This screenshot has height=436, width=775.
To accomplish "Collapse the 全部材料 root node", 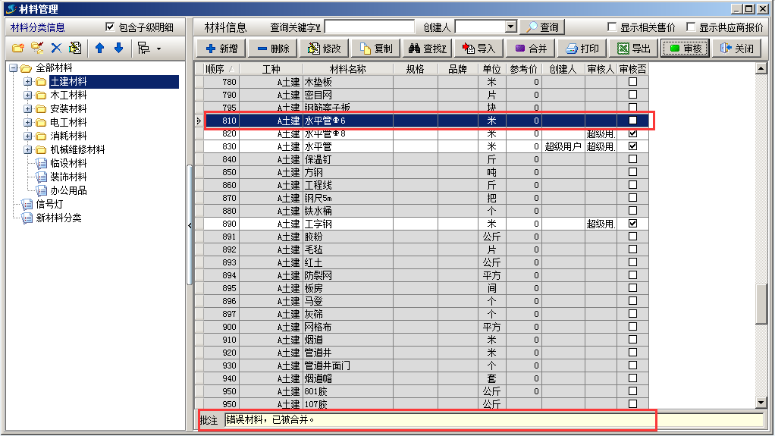I will click(14, 68).
